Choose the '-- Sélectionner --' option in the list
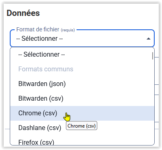162x150 pixels. [82, 55]
